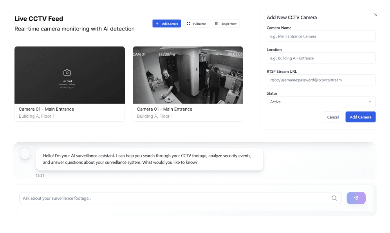
Task: Cancel the Add New CCTV Camera form
Action: 333,117
